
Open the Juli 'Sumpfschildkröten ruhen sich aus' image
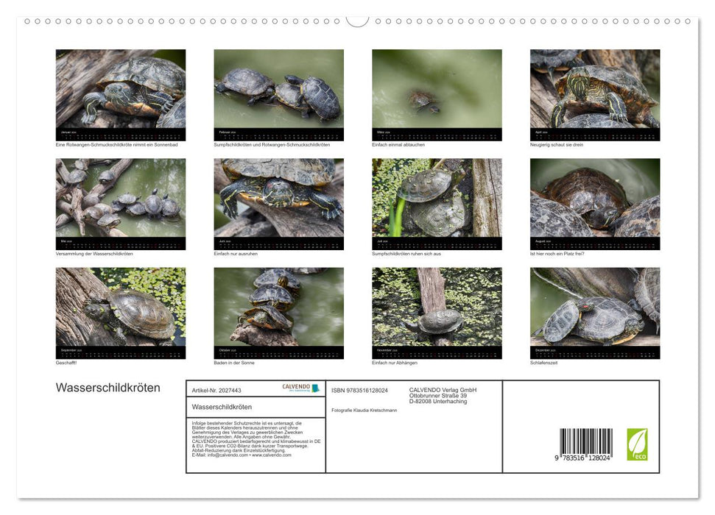pyautogui.click(x=437, y=199)
